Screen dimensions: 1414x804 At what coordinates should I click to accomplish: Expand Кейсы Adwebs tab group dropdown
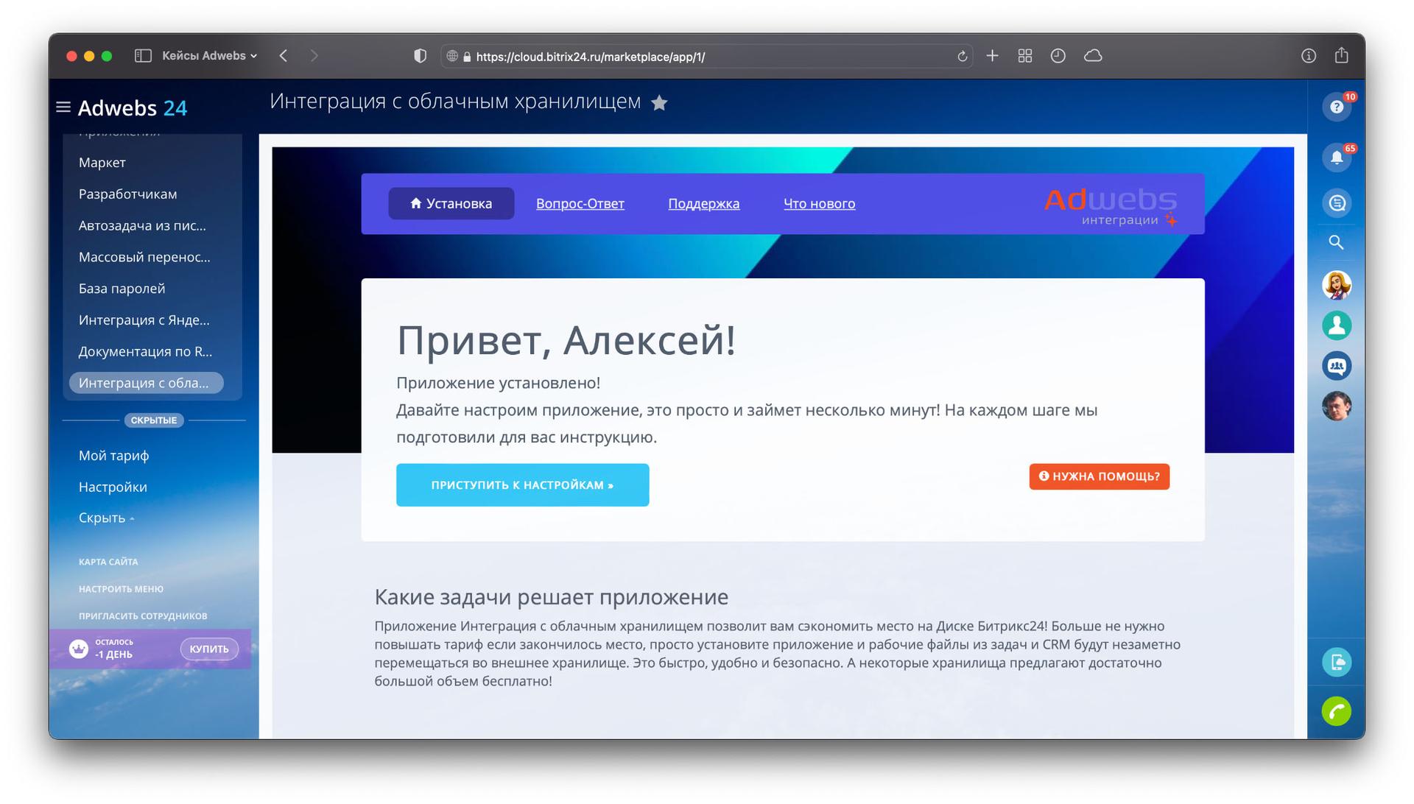tap(209, 56)
